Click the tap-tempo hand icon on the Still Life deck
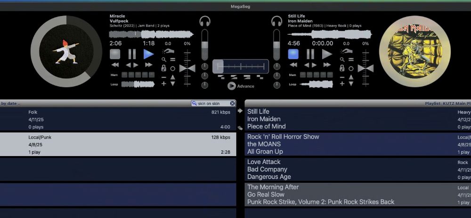471x218 pixels. [347, 51]
